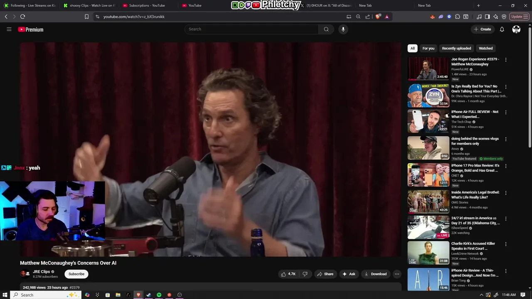The height and width of the screenshot is (299, 532).
Task: Open options for Charlie Kirk's Accused Killer
Action: coord(506,244)
